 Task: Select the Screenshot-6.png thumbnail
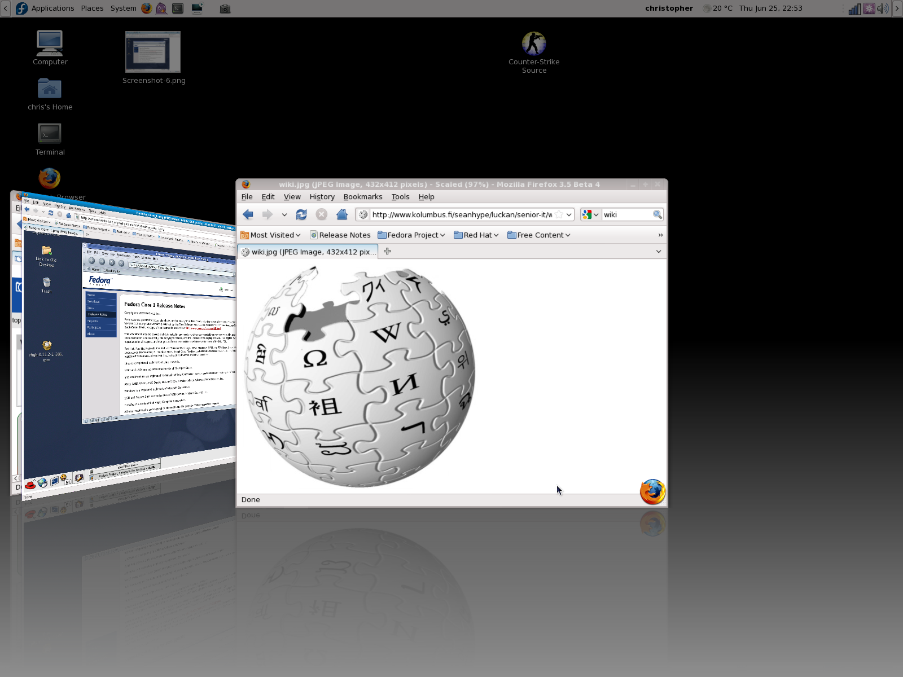coord(154,58)
